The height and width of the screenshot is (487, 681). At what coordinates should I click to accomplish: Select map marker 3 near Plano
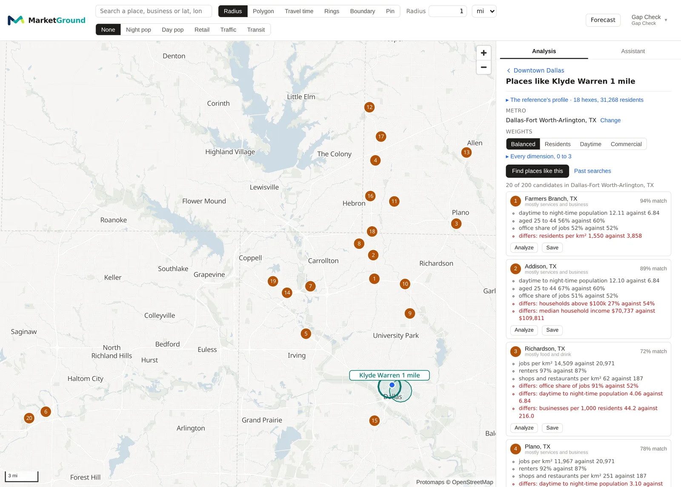click(x=456, y=224)
